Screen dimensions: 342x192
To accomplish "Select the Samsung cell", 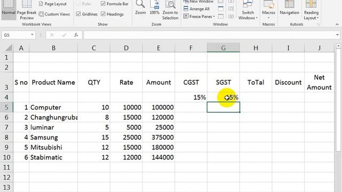I will [53, 137].
